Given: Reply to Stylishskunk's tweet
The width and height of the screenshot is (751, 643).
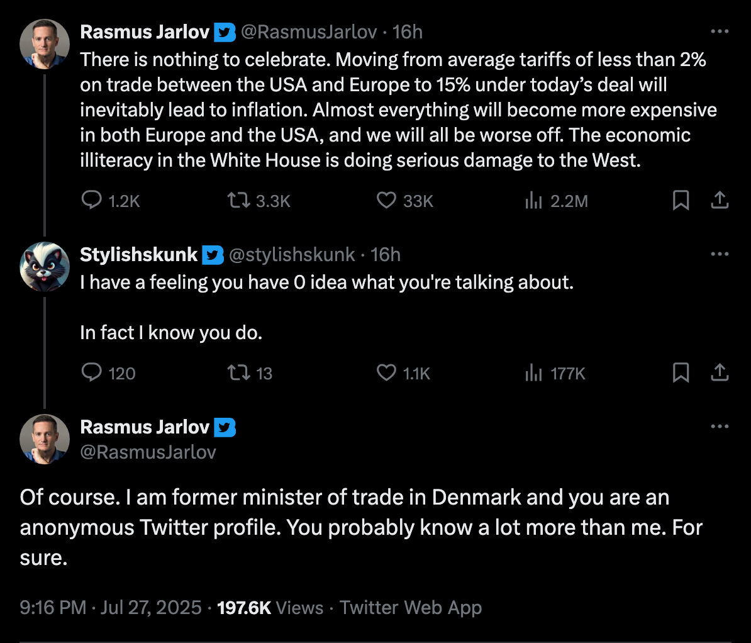Looking at the screenshot, I should tap(92, 373).
